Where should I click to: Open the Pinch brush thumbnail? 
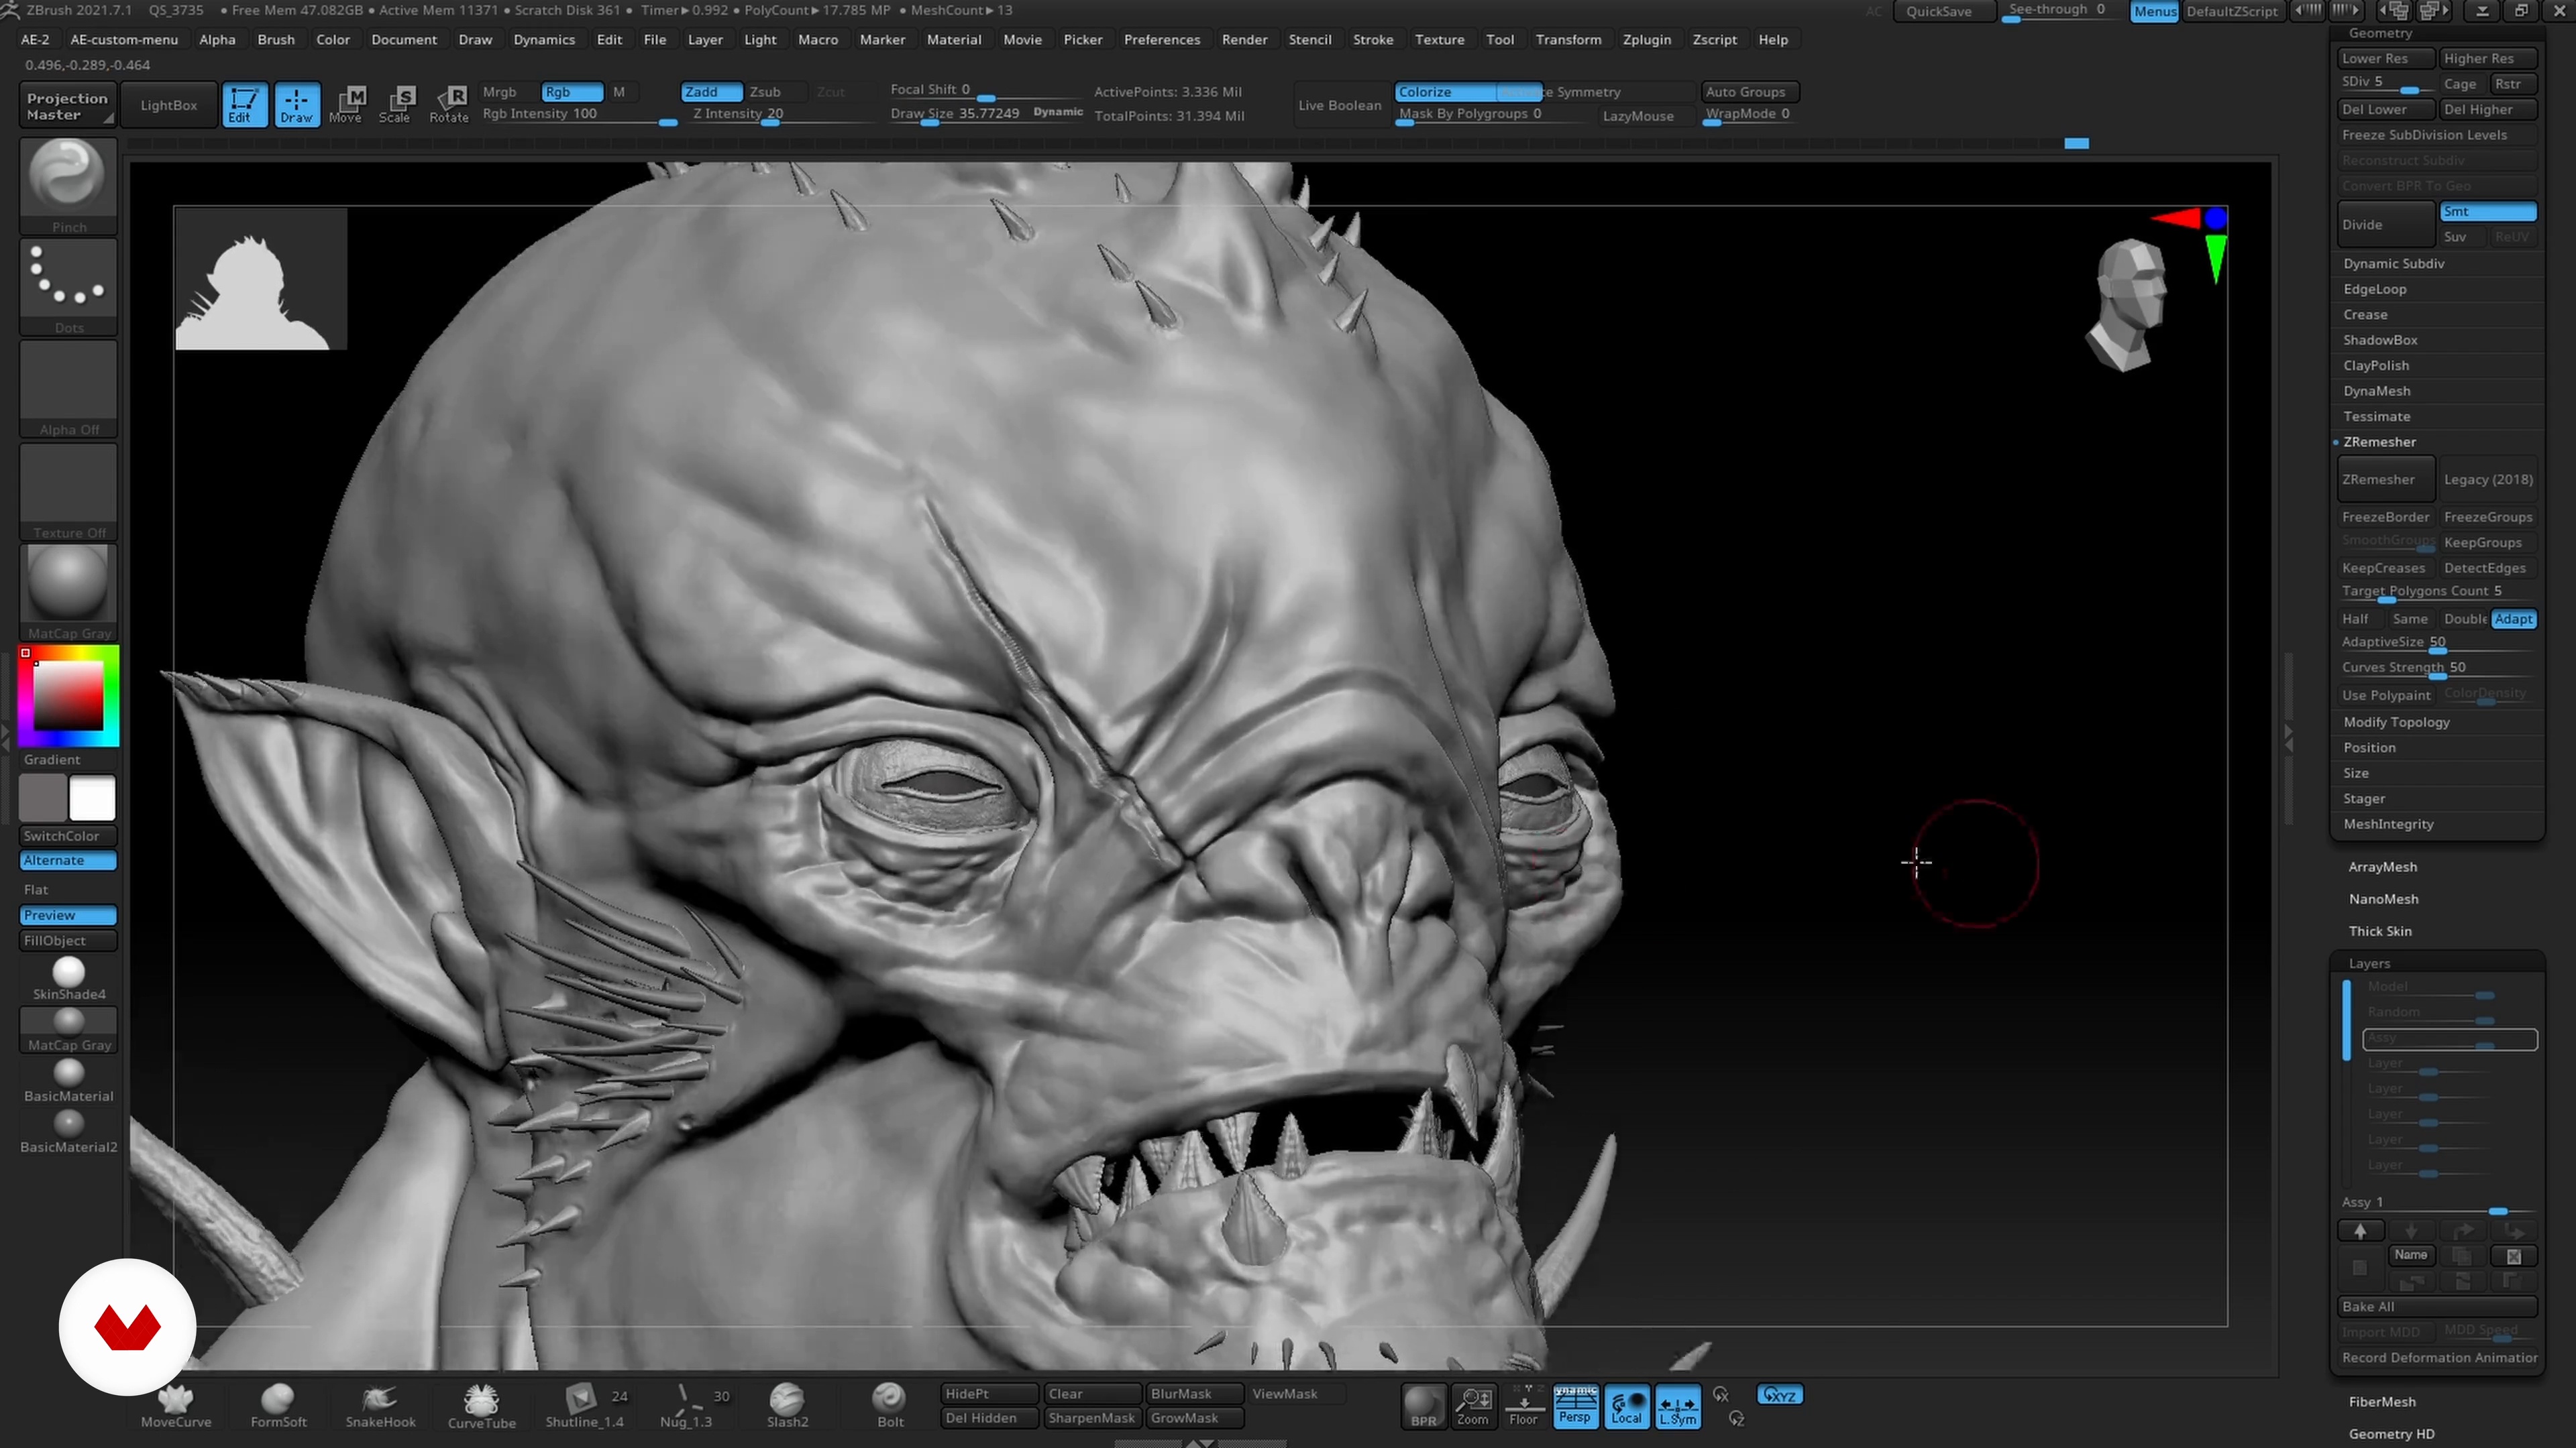68,186
